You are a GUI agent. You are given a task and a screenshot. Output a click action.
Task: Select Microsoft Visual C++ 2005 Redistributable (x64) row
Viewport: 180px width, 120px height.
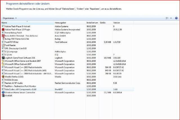click(67, 70)
